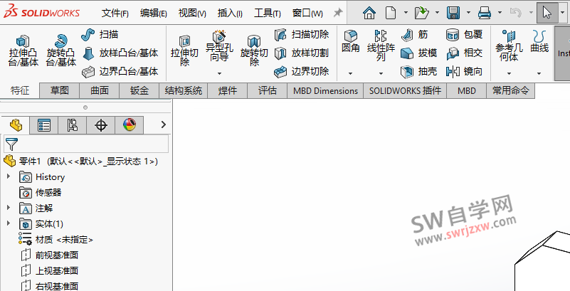Switch to the 焊件 weldments tab

point(228,90)
